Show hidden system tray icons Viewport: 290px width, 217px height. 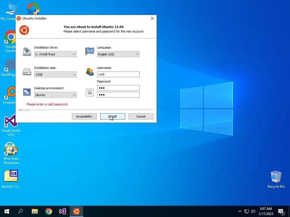240,211
